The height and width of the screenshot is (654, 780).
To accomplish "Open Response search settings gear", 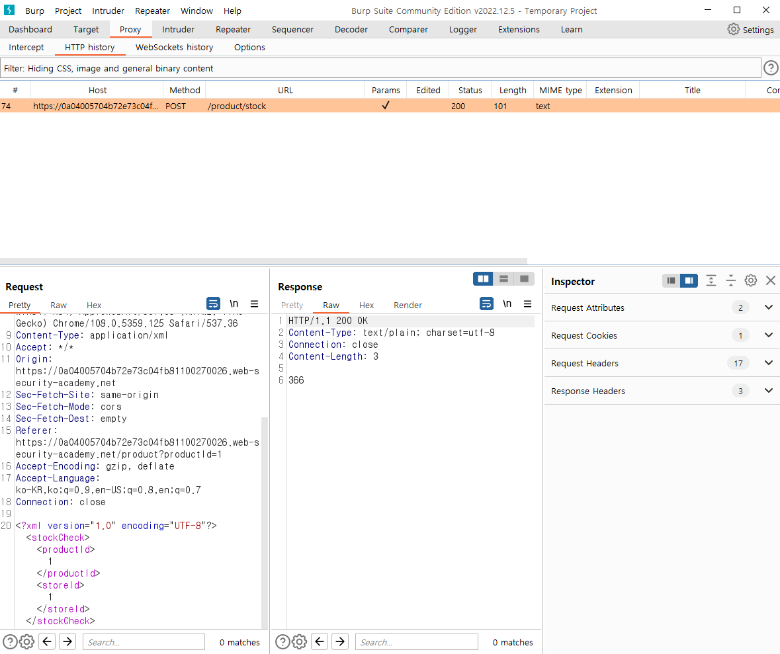I will [x=300, y=641].
